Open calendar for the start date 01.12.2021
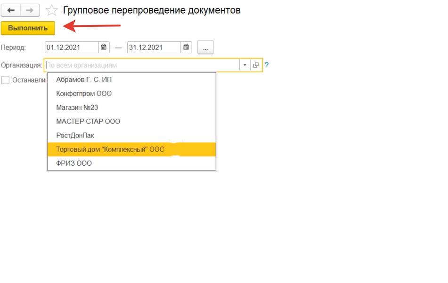 104,47
